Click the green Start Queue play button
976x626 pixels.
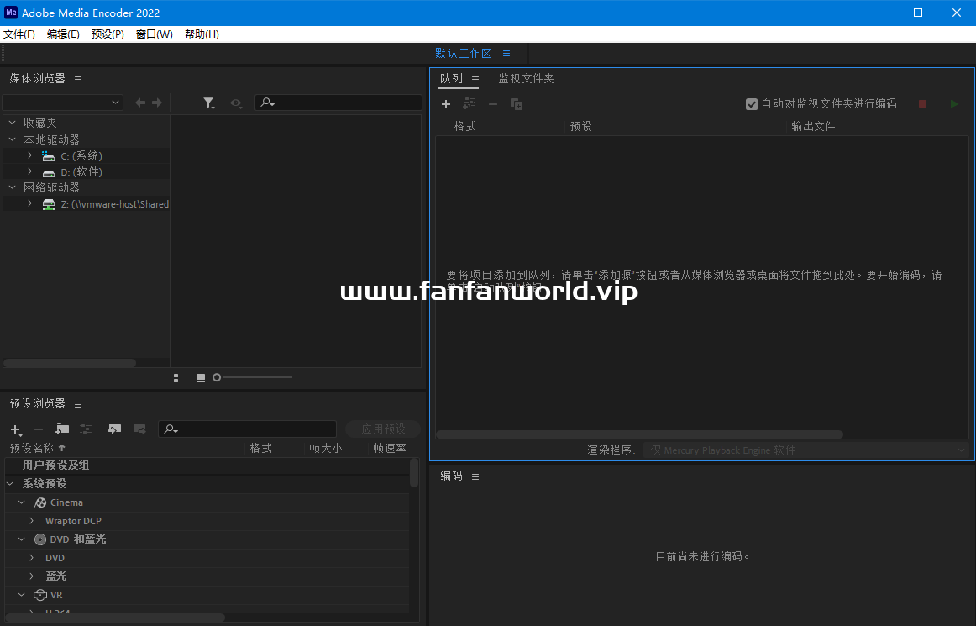954,104
